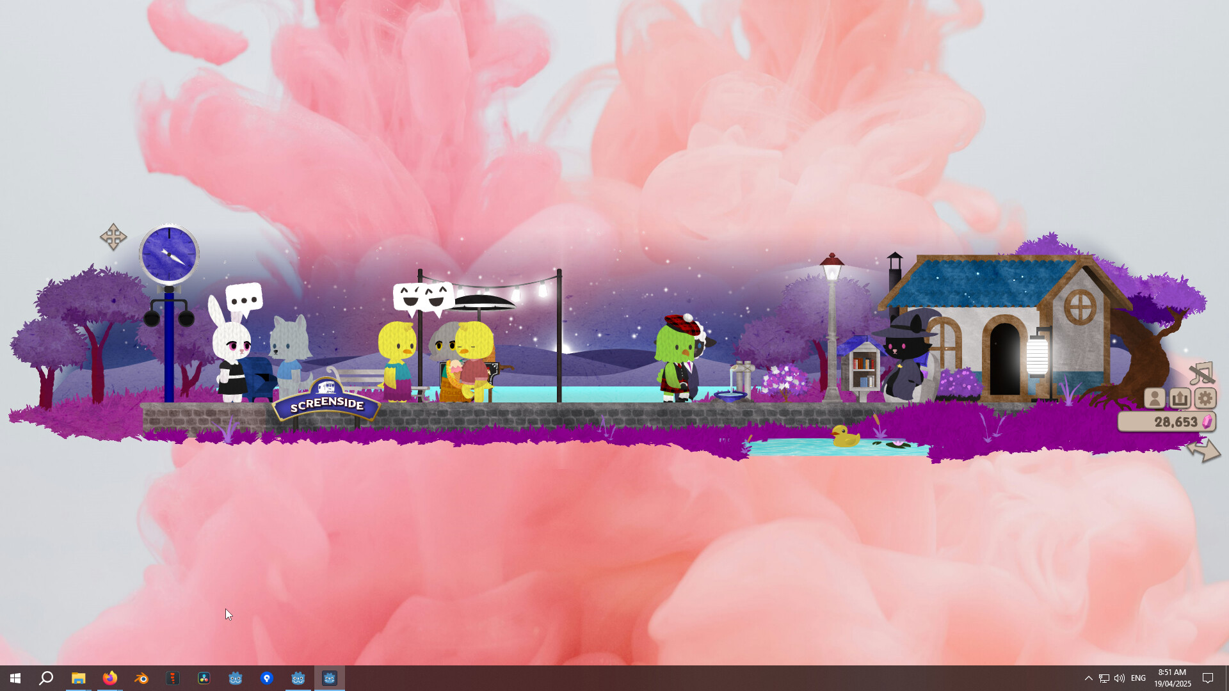Open File Explorer from the taskbar
Image resolution: width=1229 pixels, height=691 pixels.
click(x=78, y=678)
